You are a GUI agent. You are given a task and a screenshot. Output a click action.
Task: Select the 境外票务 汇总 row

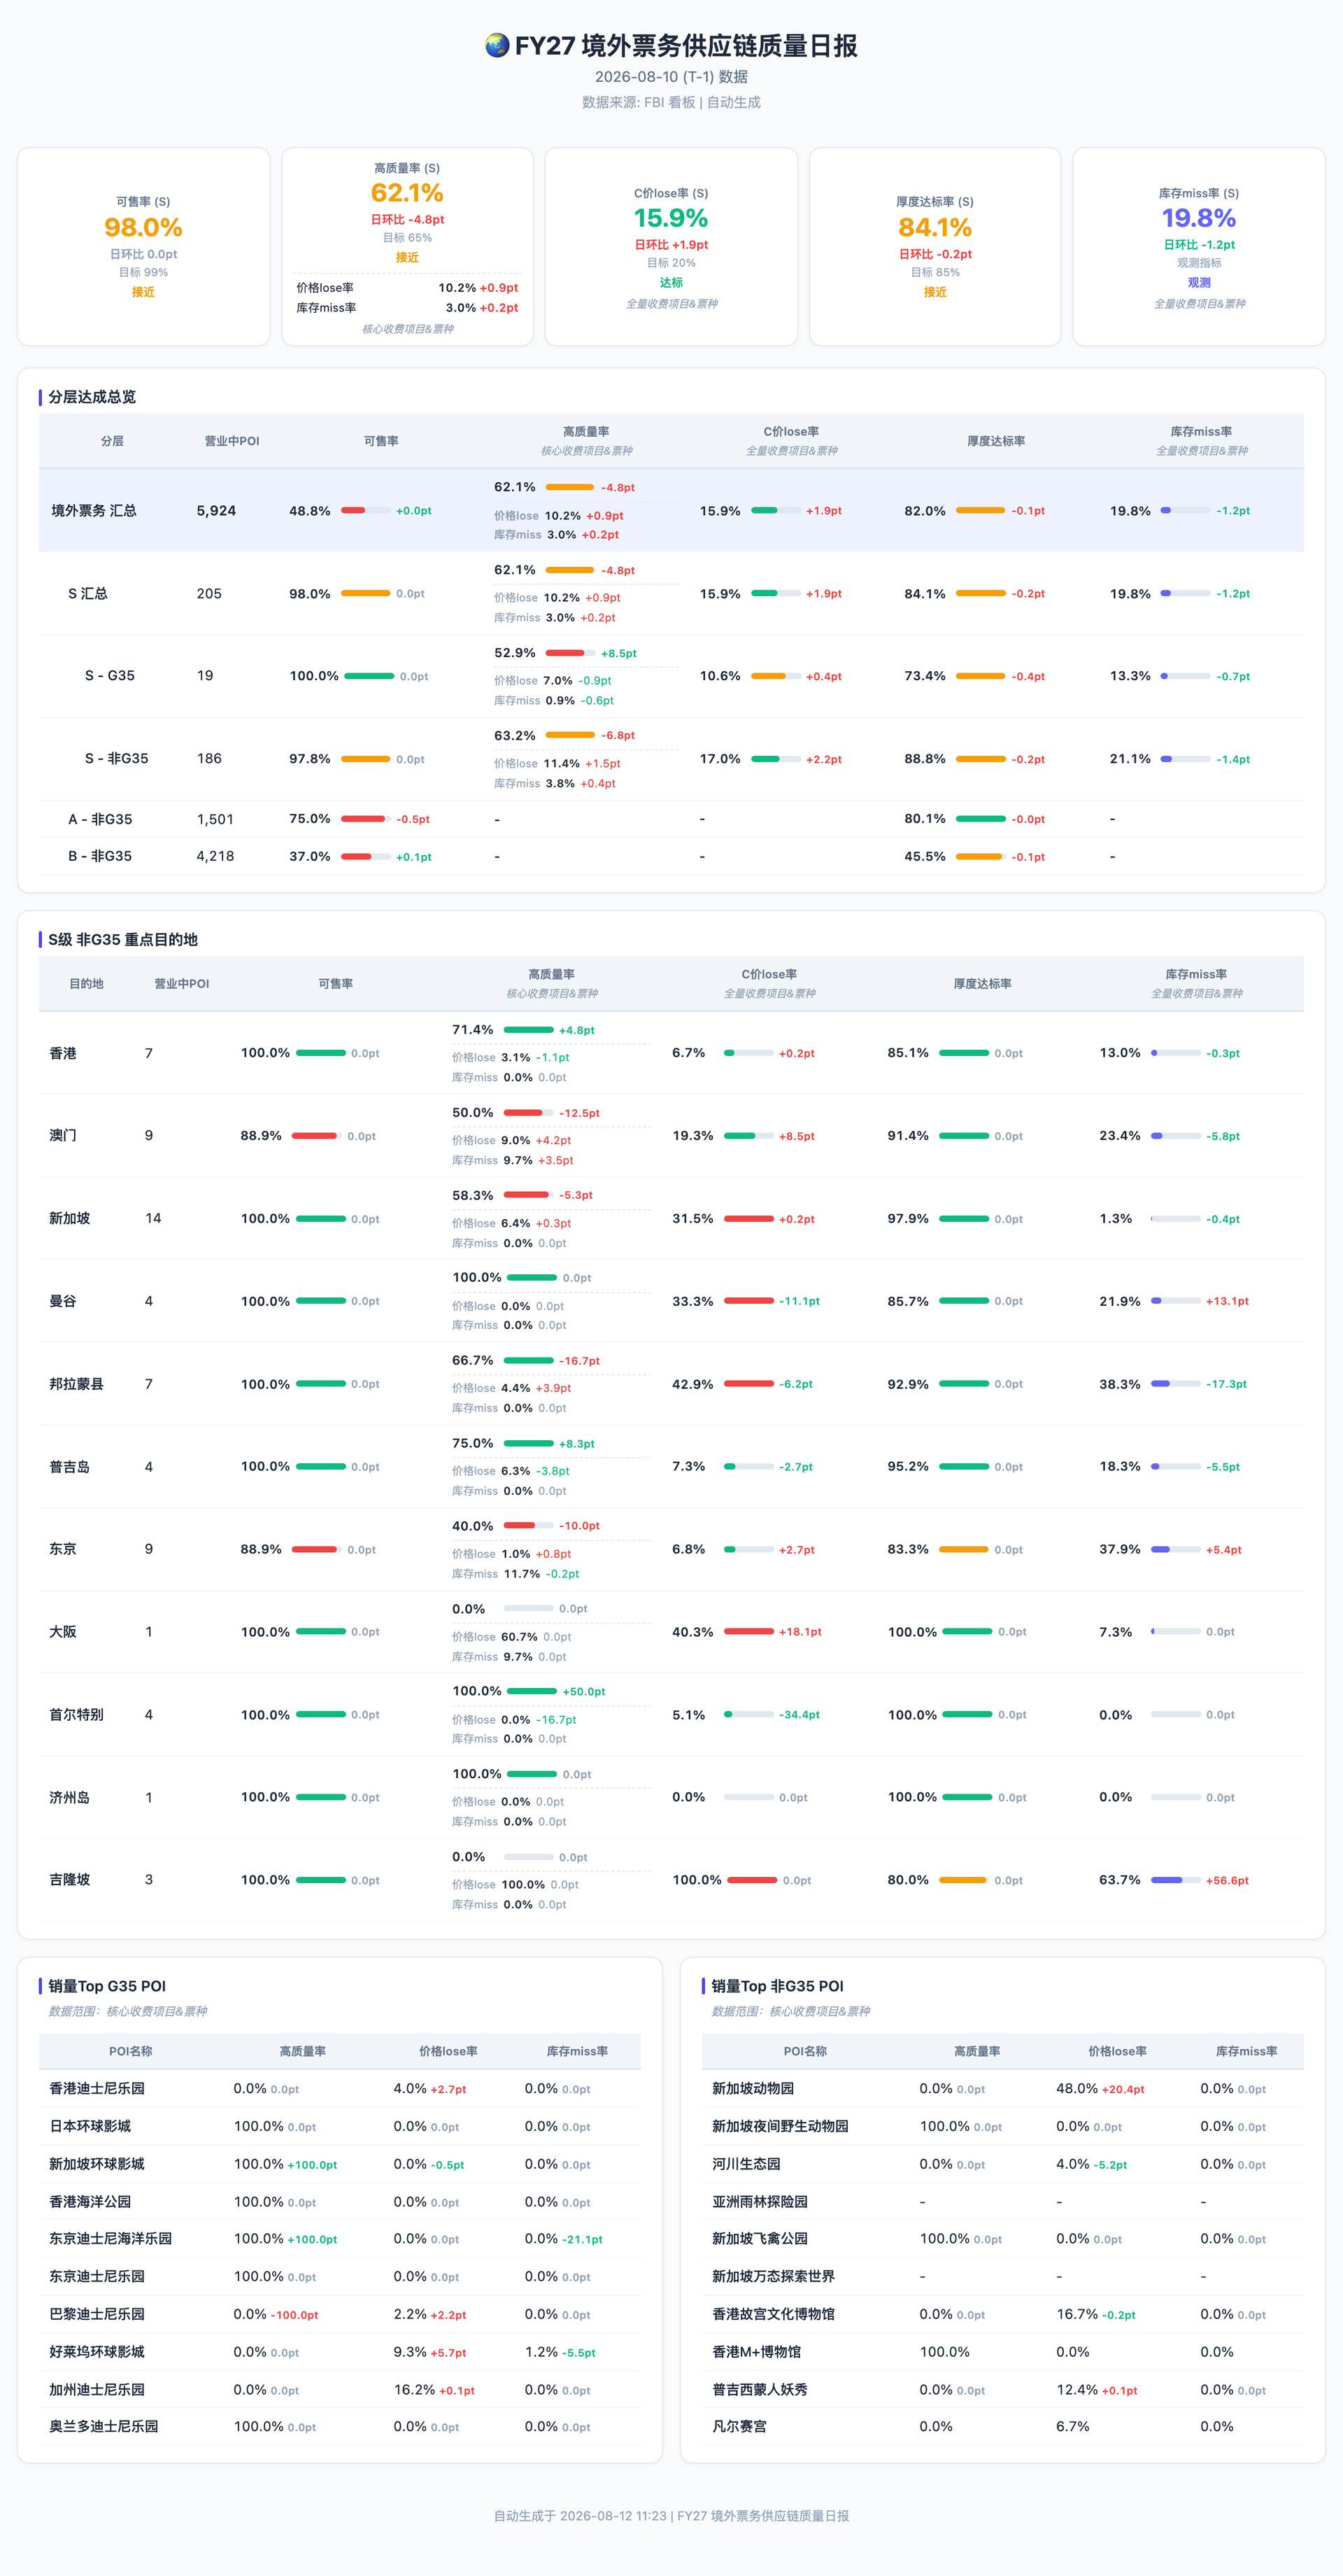(671, 510)
